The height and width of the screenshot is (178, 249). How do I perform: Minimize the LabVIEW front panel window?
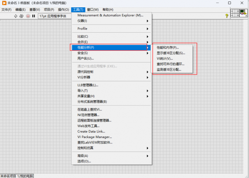tap(218, 3)
